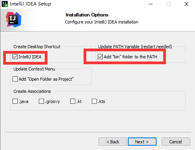Enable the .groovy file association

click(x=41, y=101)
